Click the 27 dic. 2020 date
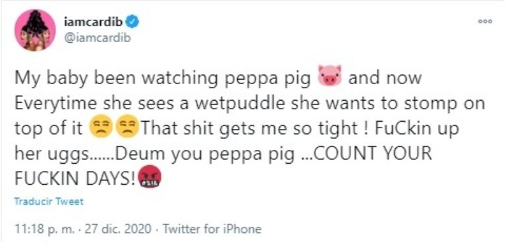506x244 pixels. pyautogui.click(x=117, y=229)
